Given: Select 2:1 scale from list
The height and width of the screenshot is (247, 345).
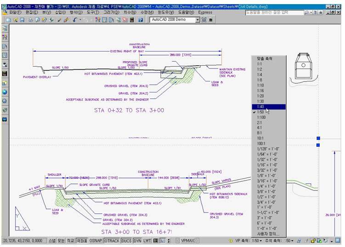Looking at the screenshot, I should click(x=269, y=122).
